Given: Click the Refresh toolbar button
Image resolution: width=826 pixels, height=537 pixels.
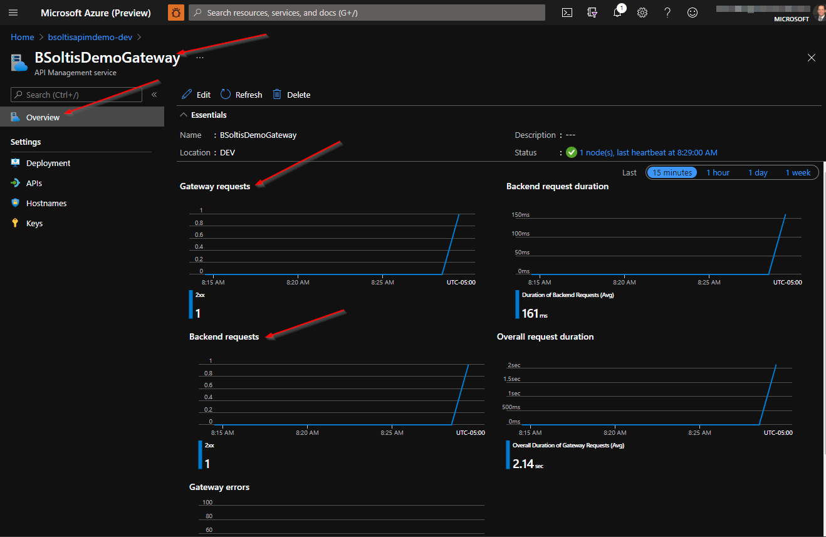Looking at the screenshot, I should pos(241,94).
